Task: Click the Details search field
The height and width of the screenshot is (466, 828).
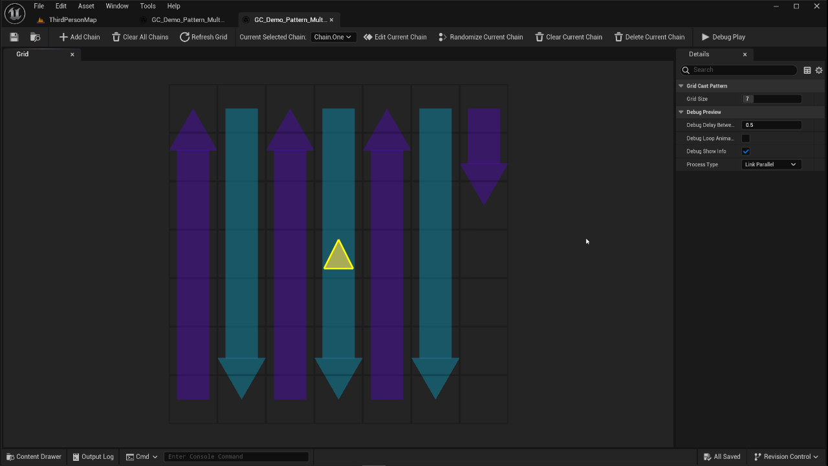Action: point(739,70)
